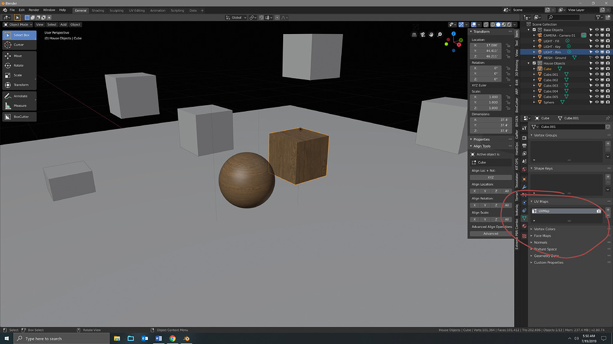This screenshot has width=613, height=344.
Task: Click the Advanced align operations button
Action: point(491,234)
